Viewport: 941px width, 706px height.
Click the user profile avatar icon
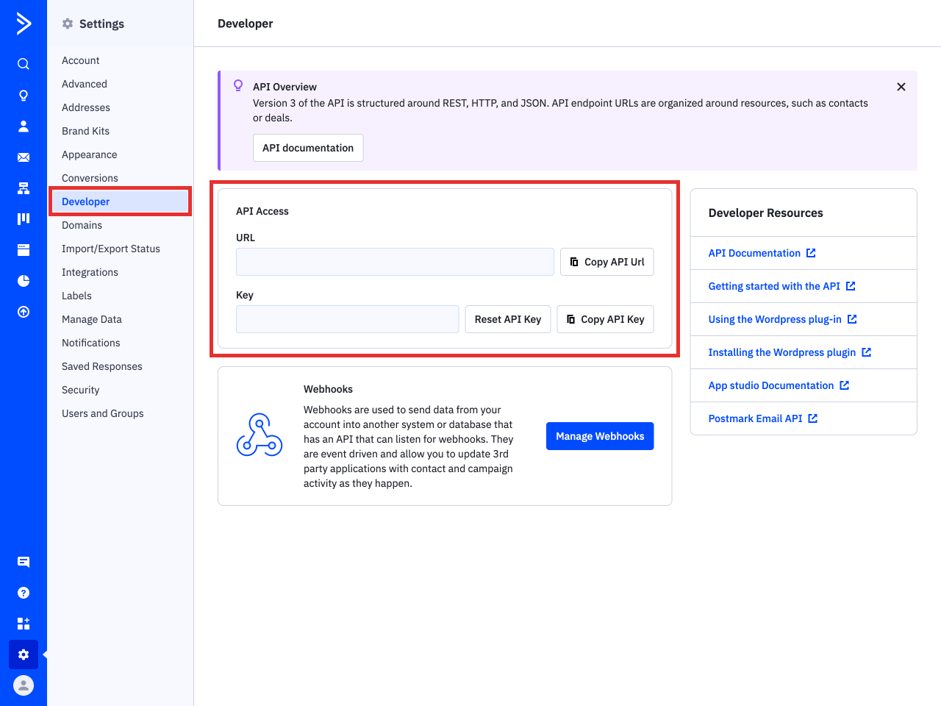[24, 685]
